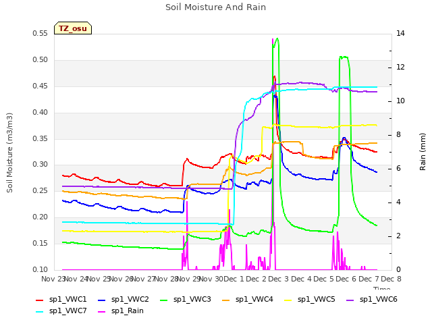The height and width of the screenshot is (324, 432).
Task: Select the sp1_VWC7 legend label
Action: 68,311
